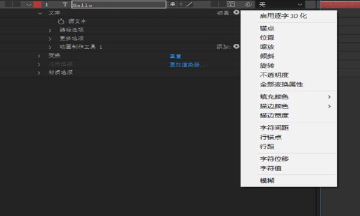Click the red Hello layer bar in timeline
The width and height of the screenshot is (360, 216).
click(x=340, y=4)
